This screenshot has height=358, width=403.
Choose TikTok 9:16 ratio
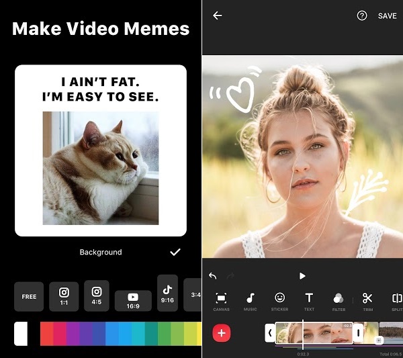tap(167, 293)
